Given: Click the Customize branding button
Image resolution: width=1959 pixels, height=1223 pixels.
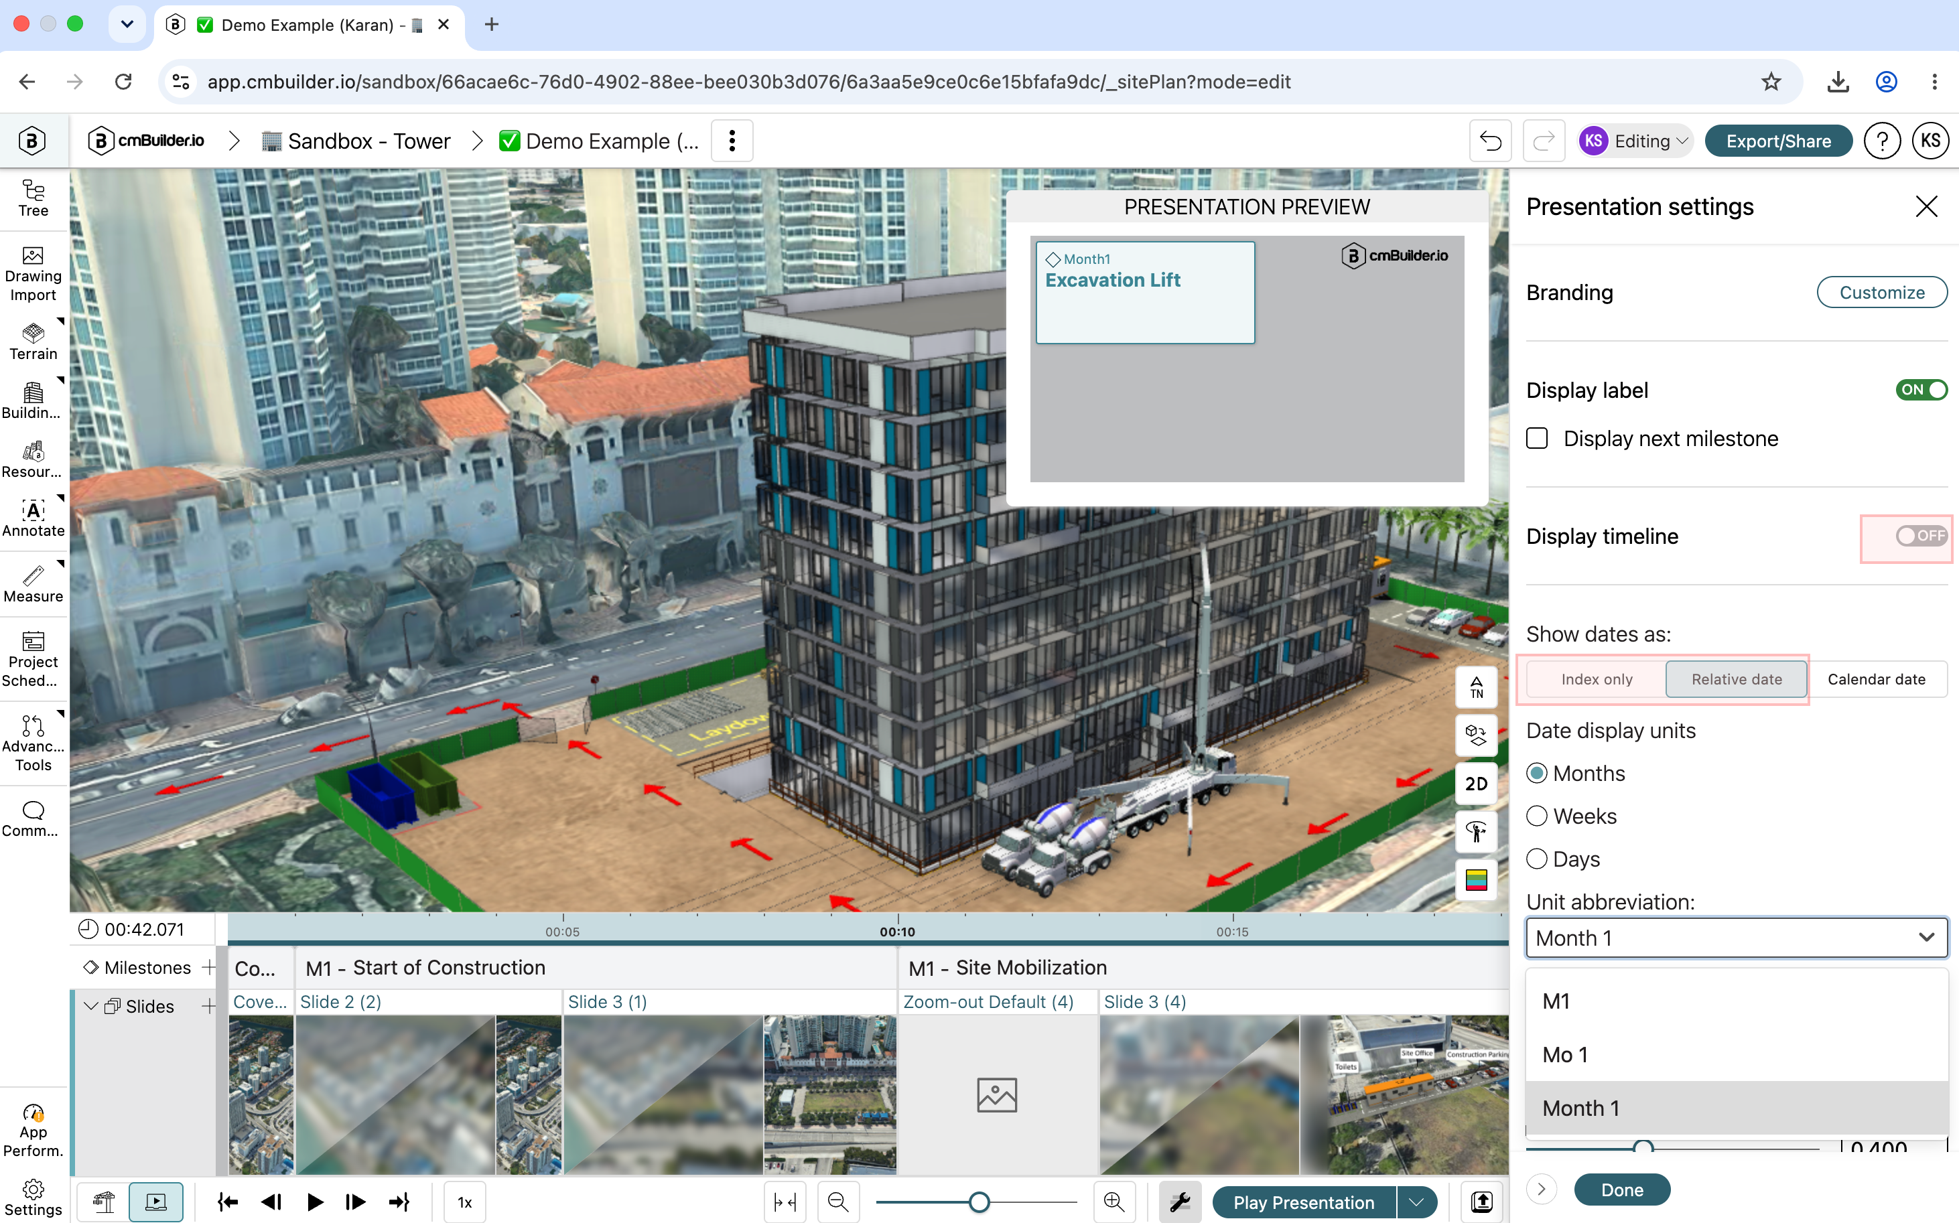Looking at the screenshot, I should coord(1882,292).
